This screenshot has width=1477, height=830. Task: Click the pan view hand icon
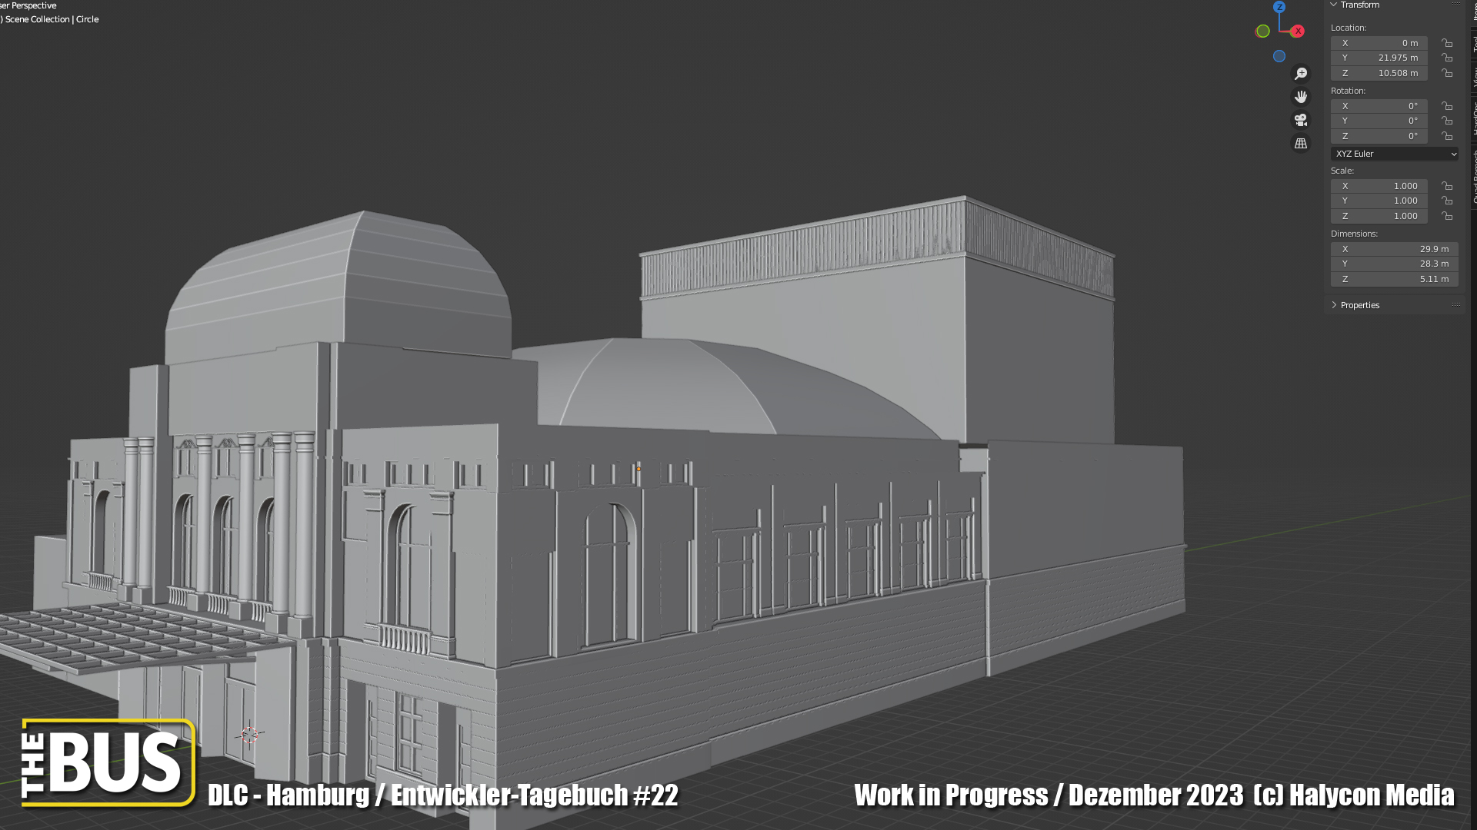click(1301, 97)
